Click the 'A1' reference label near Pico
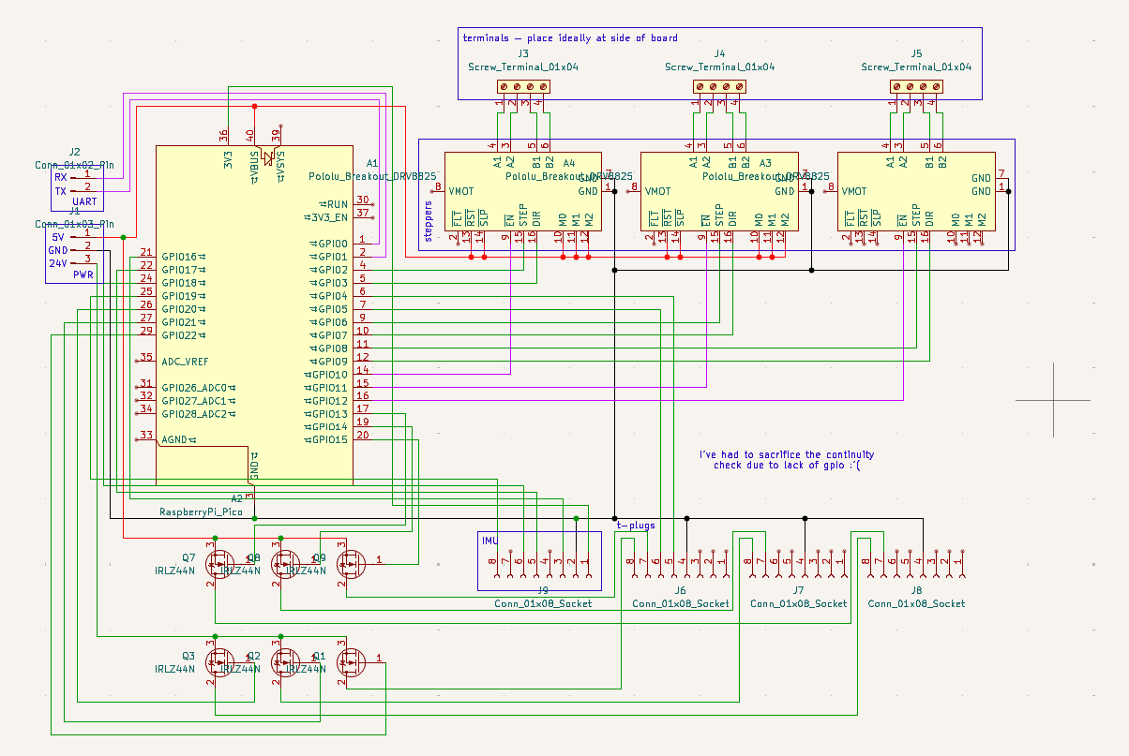The image size is (1129, 756). point(372,163)
